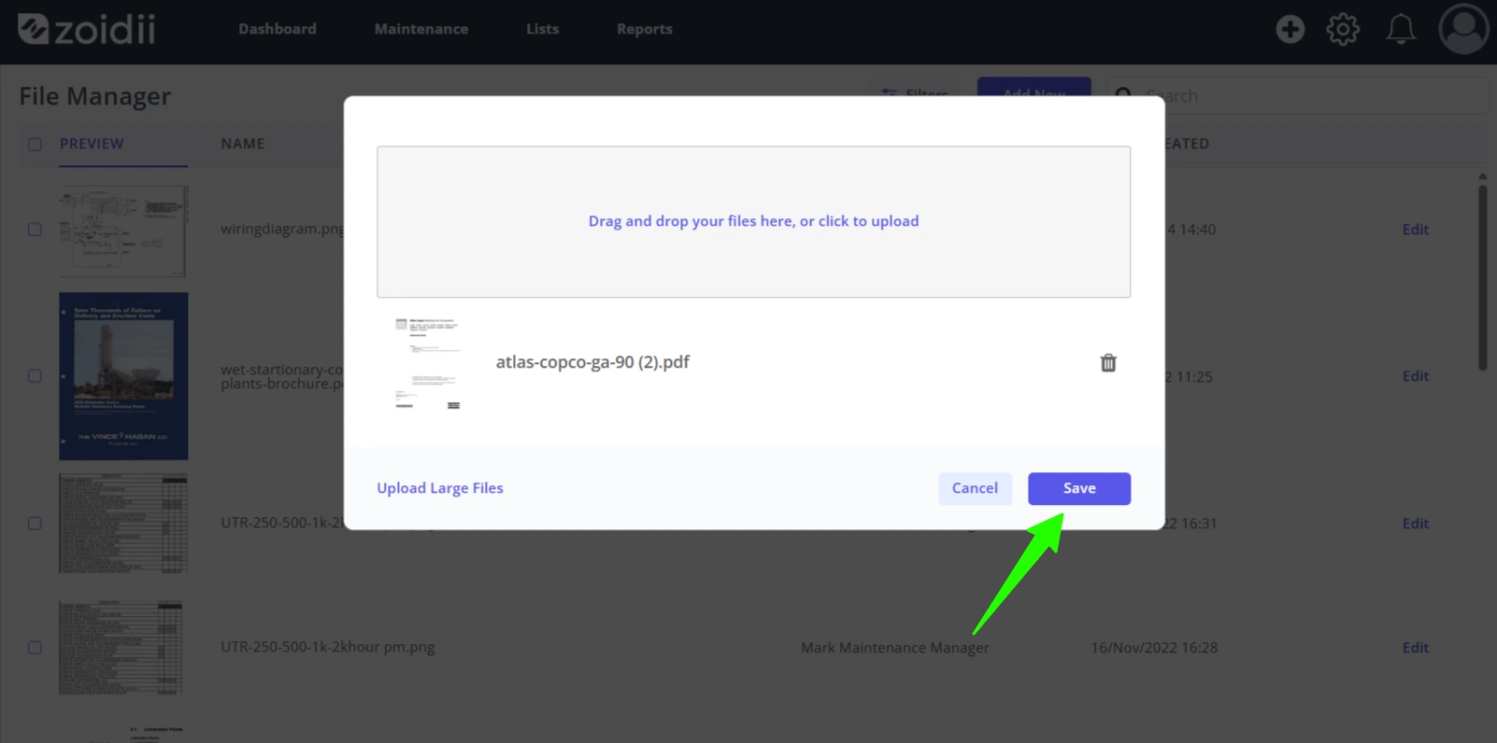Click the atlas-copco-ga-90 (2).pdf thumbnail
The height and width of the screenshot is (743, 1497).
(427, 363)
